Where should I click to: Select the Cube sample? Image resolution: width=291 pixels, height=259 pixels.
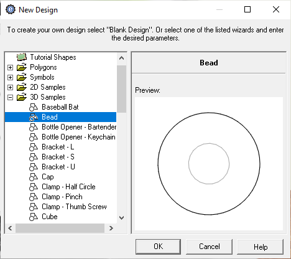click(50, 217)
